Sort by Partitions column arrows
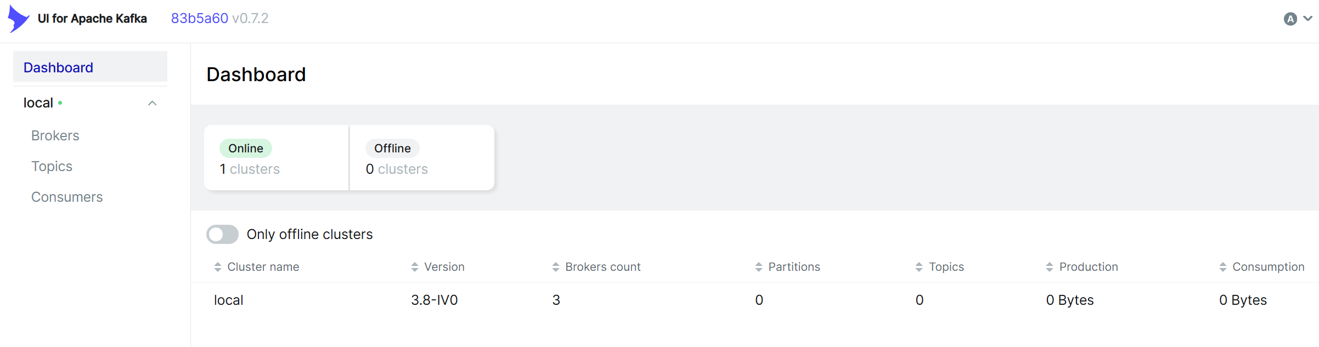 pyautogui.click(x=759, y=267)
